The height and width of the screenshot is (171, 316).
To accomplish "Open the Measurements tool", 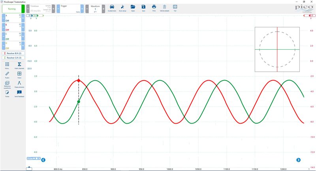I will [x=19, y=85].
